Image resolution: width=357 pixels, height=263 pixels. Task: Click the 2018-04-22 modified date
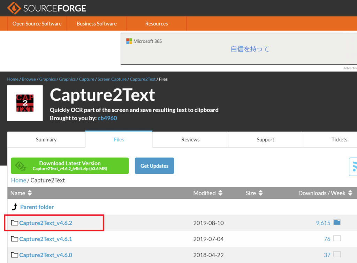tap(208, 255)
